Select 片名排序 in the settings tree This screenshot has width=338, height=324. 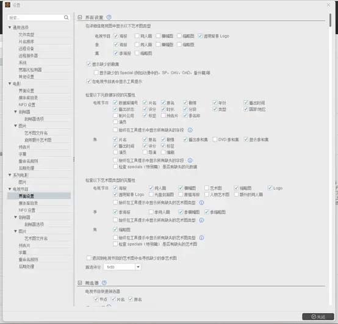click(x=26, y=41)
